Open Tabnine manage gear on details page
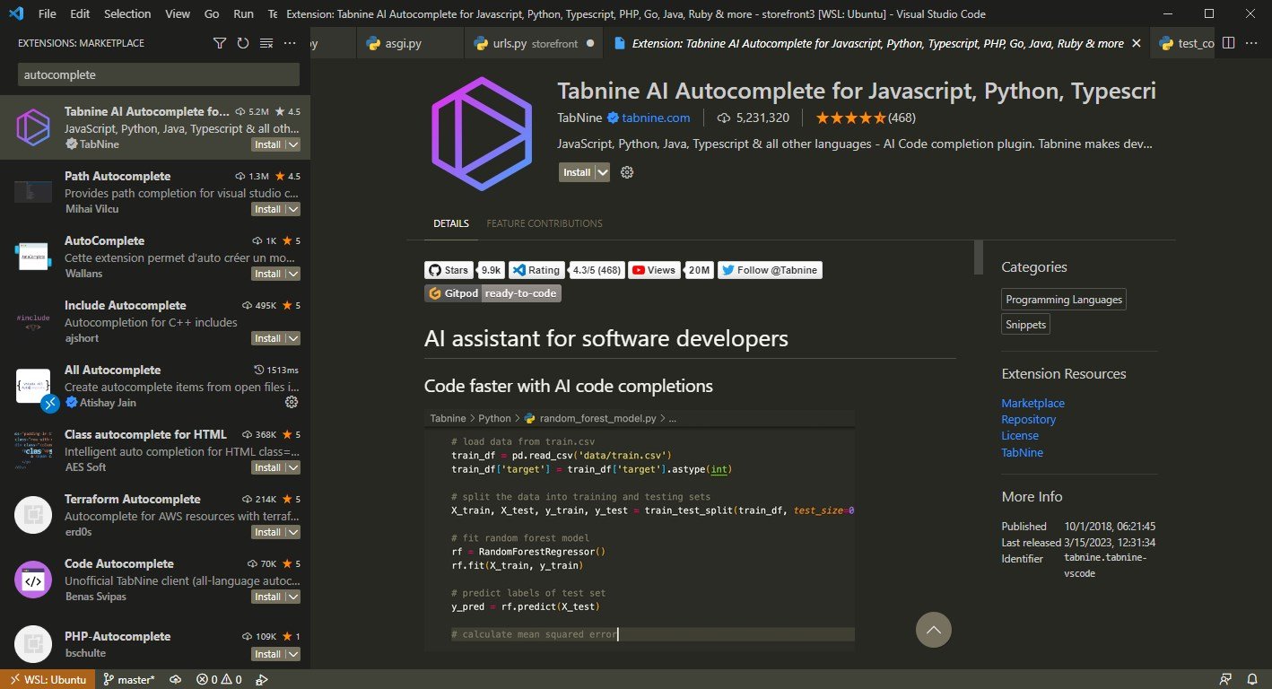Viewport: 1272px width, 689px height. pyautogui.click(x=627, y=172)
